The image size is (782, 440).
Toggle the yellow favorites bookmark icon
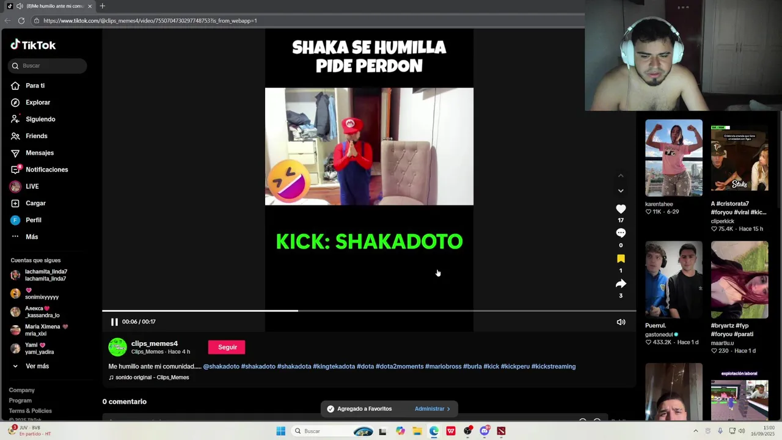621,258
